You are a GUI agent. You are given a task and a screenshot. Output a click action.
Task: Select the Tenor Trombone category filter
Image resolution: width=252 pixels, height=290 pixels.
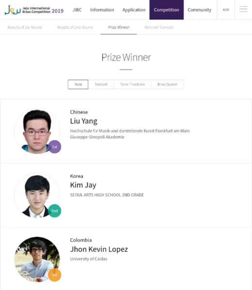133,84
